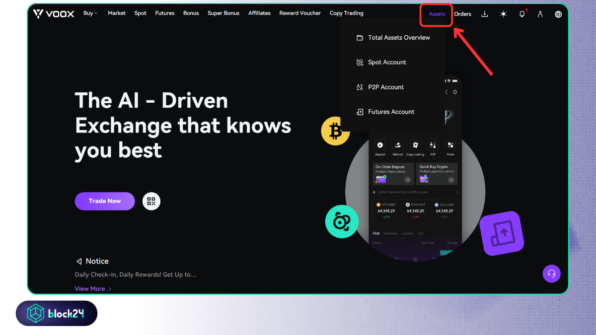Click the View More link
Viewport: 596px width, 335px height.
point(90,289)
